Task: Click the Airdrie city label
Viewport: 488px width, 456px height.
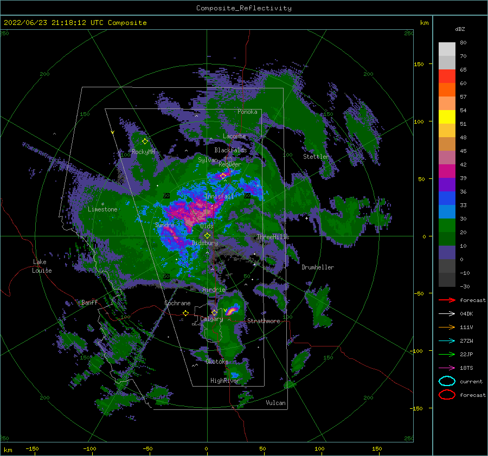Action: (x=214, y=290)
